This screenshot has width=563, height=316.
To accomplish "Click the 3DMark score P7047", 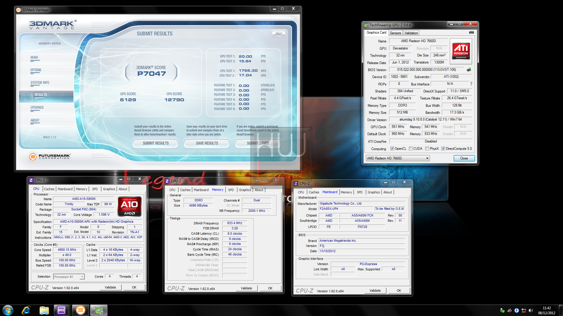I will [152, 74].
